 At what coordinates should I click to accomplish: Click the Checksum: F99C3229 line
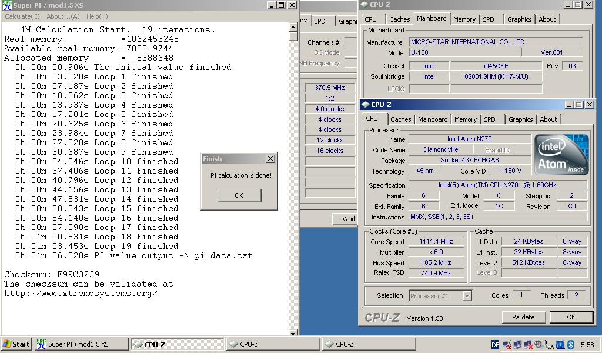click(52, 274)
